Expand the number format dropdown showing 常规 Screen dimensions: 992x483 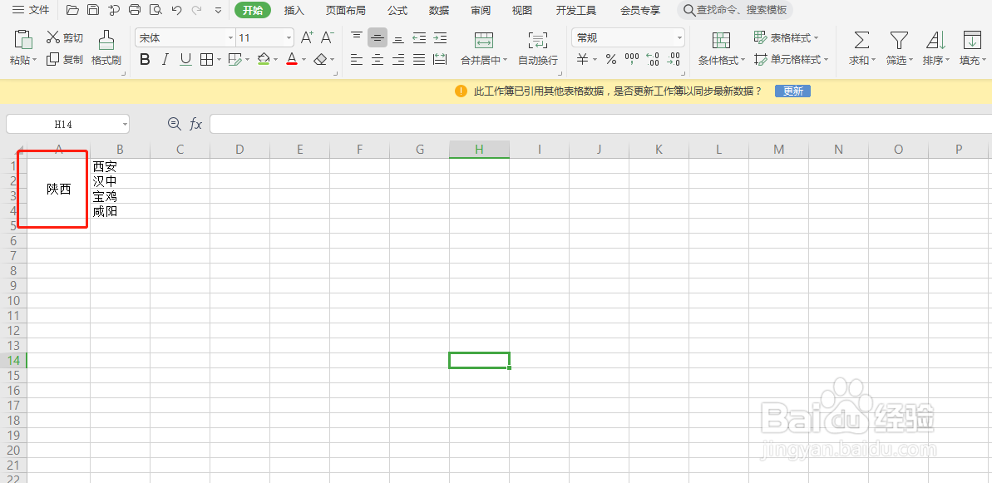click(679, 37)
